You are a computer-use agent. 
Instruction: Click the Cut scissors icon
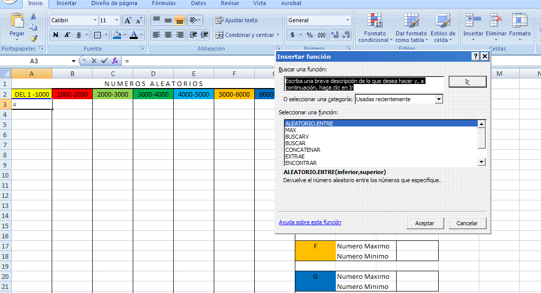(33, 17)
